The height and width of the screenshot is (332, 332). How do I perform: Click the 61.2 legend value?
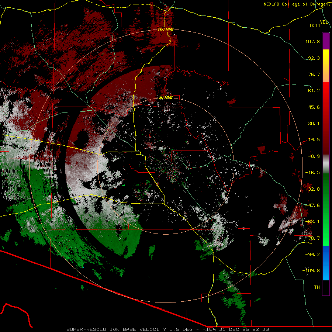[314, 91]
